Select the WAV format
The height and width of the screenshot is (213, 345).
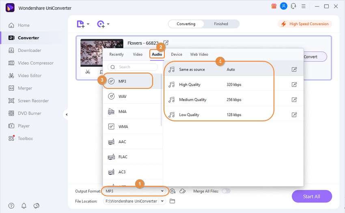coord(132,97)
